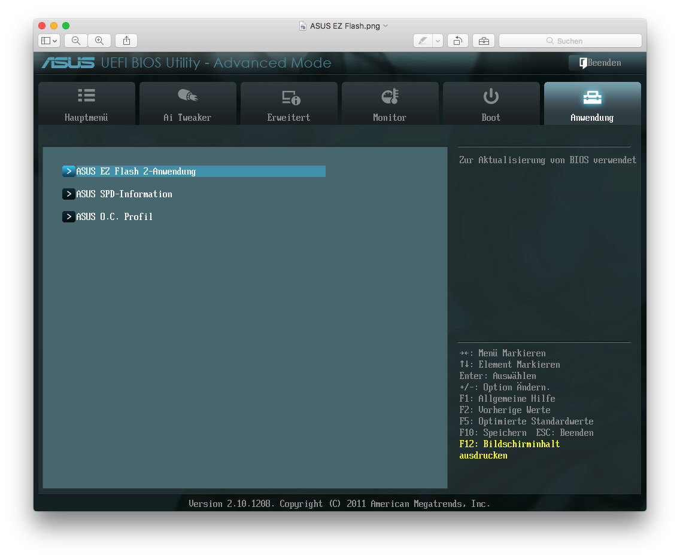The height and width of the screenshot is (559, 680).
Task: Click the window title ASUS EZ Flash.png
Action: 345,26
